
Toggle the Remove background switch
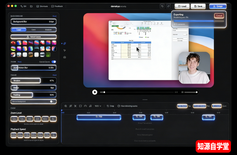[52, 101]
